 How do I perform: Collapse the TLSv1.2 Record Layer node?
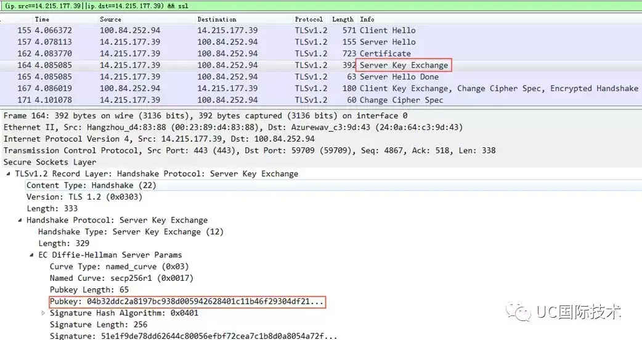tap(9, 174)
